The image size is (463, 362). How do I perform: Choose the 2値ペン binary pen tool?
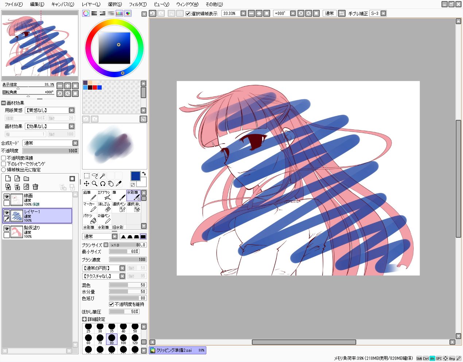104,219
